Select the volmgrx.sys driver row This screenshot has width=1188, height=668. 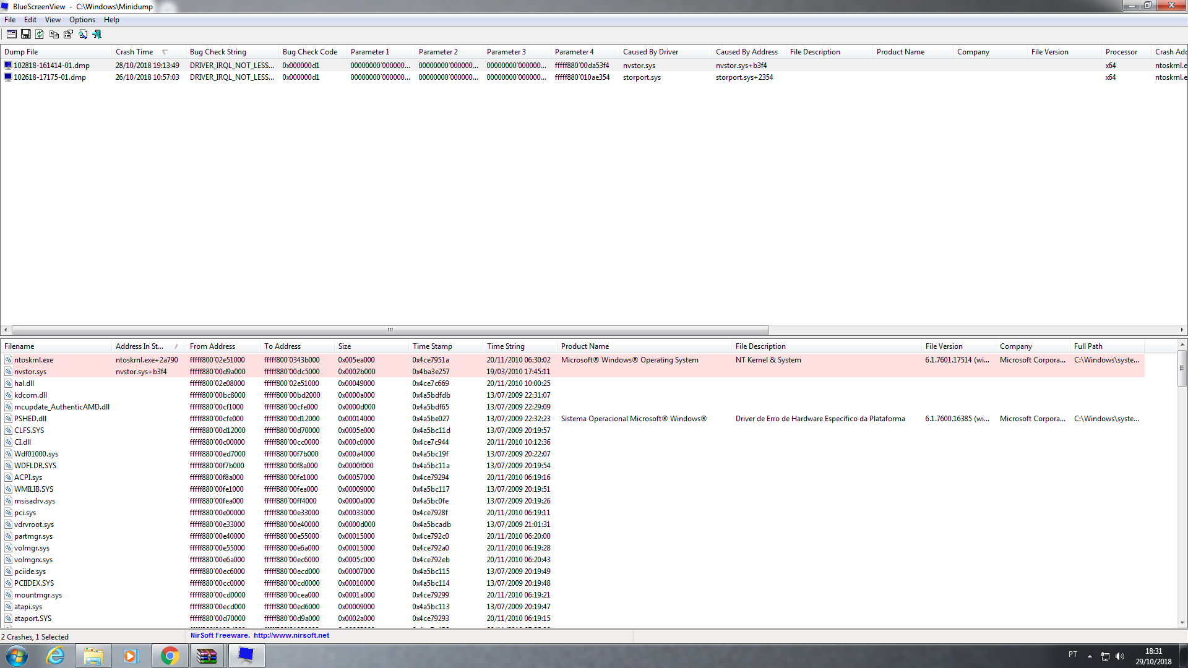pos(572,560)
